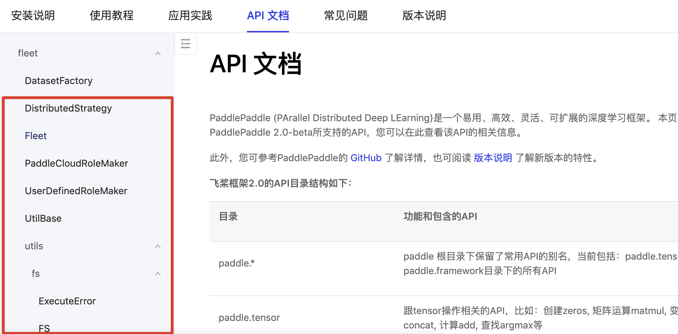This screenshot has height=334, width=678.
Task: Collapse the utils section chevron
Action: click(x=158, y=246)
